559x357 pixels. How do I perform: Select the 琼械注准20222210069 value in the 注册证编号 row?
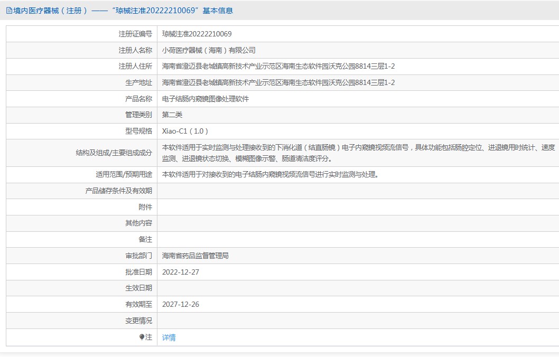197,34
